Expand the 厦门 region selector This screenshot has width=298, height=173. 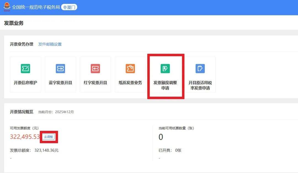click(69, 7)
